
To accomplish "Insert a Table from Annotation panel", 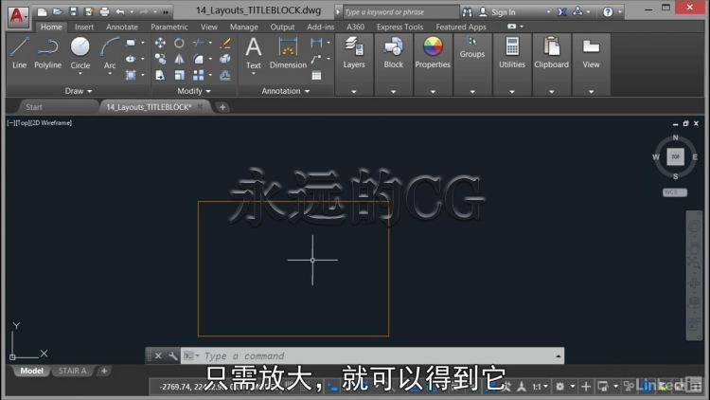I will click(x=316, y=75).
